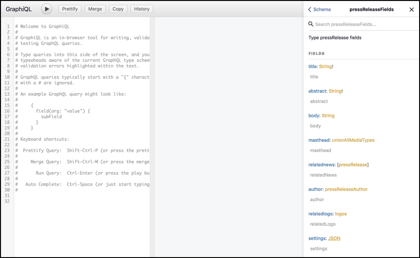Screen dimensions: 420x258
Task: Click the FIELDS section heading
Action: (316, 53)
